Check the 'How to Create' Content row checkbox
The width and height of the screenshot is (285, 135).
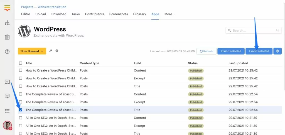(x=21, y=70)
